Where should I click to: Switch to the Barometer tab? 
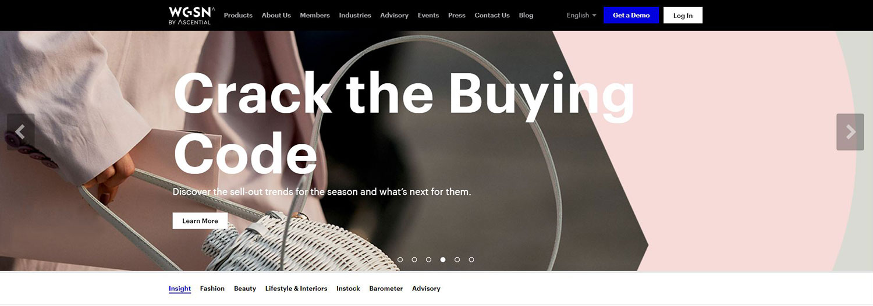(386, 289)
